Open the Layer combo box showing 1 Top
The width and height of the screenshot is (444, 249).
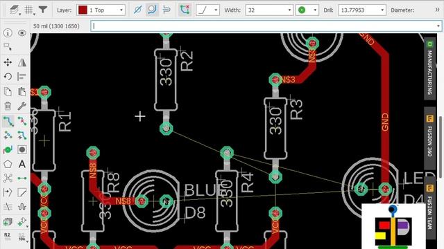tap(101, 10)
